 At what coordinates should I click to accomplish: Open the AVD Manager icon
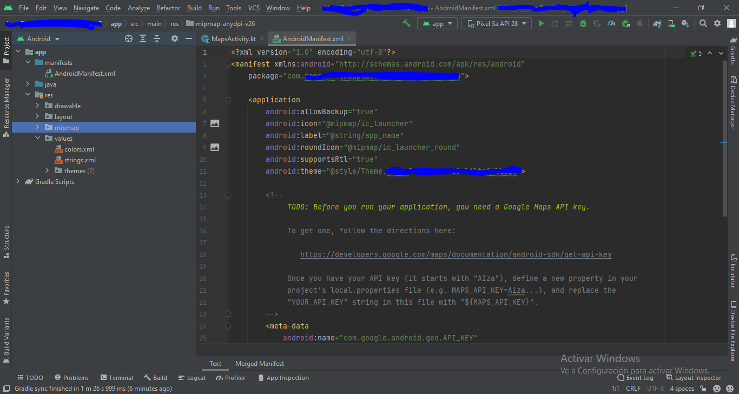(671, 23)
